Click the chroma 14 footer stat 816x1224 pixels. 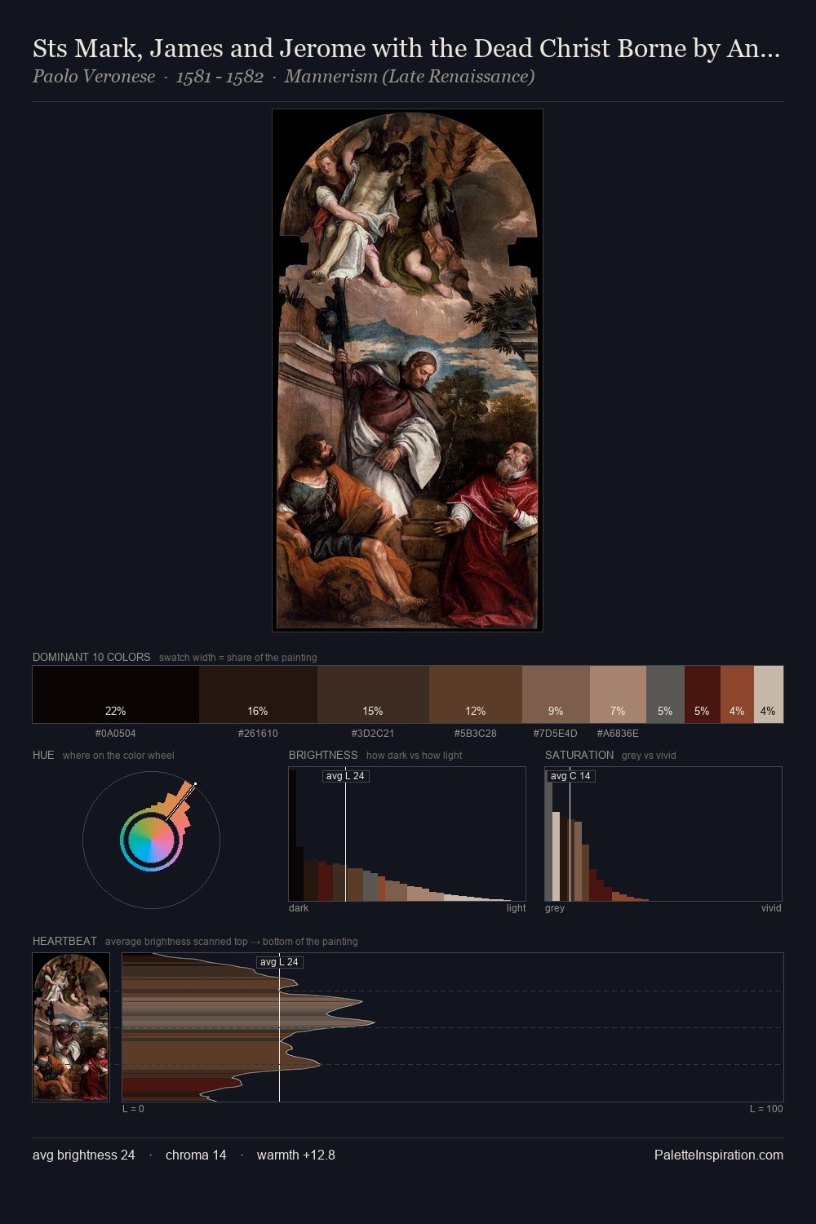coord(196,1155)
